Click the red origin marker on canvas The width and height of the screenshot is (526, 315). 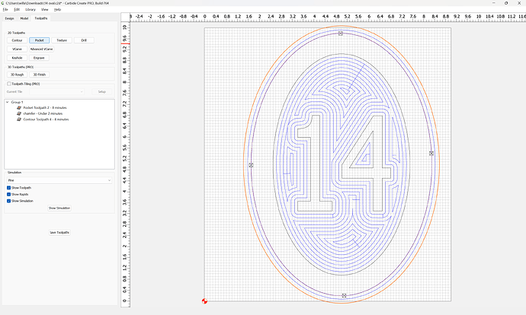(x=204, y=301)
